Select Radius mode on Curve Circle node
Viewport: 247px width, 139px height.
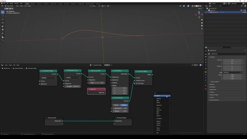click(124, 105)
